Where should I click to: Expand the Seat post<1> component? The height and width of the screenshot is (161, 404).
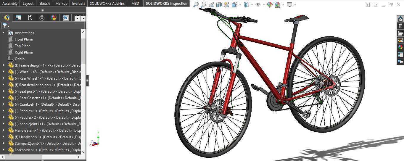click(x=3, y=91)
